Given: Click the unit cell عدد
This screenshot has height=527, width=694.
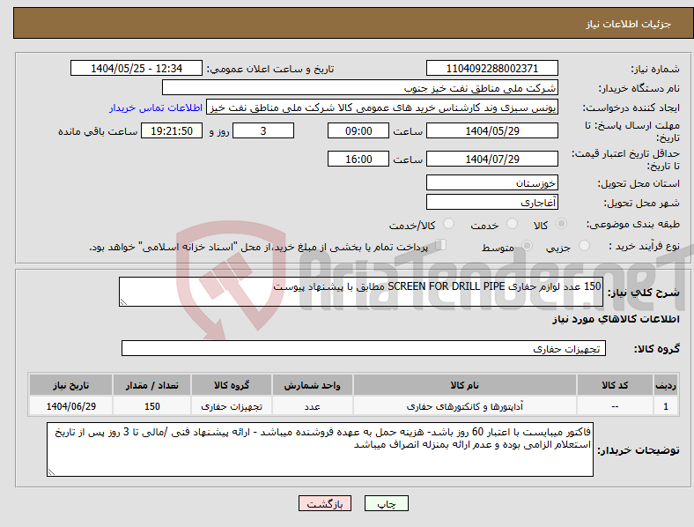Looking at the screenshot, I should [x=313, y=406].
